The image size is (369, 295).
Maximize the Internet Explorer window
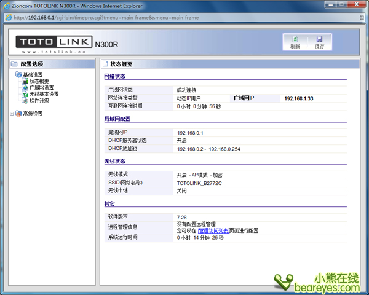(341, 4)
